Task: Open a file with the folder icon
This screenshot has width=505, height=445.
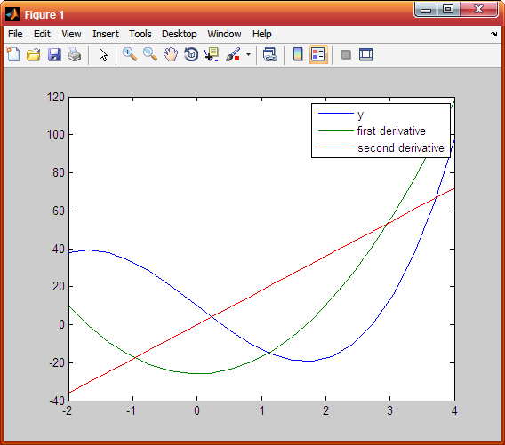Action: click(x=34, y=54)
